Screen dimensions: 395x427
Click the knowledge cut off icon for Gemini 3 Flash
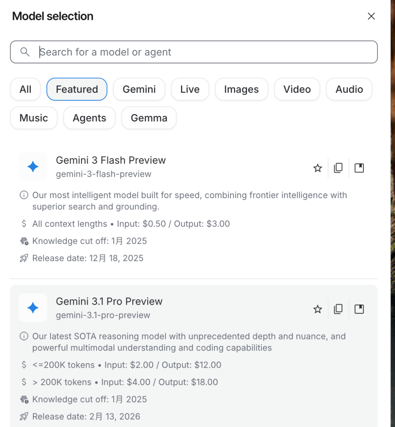click(x=24, y=241)
